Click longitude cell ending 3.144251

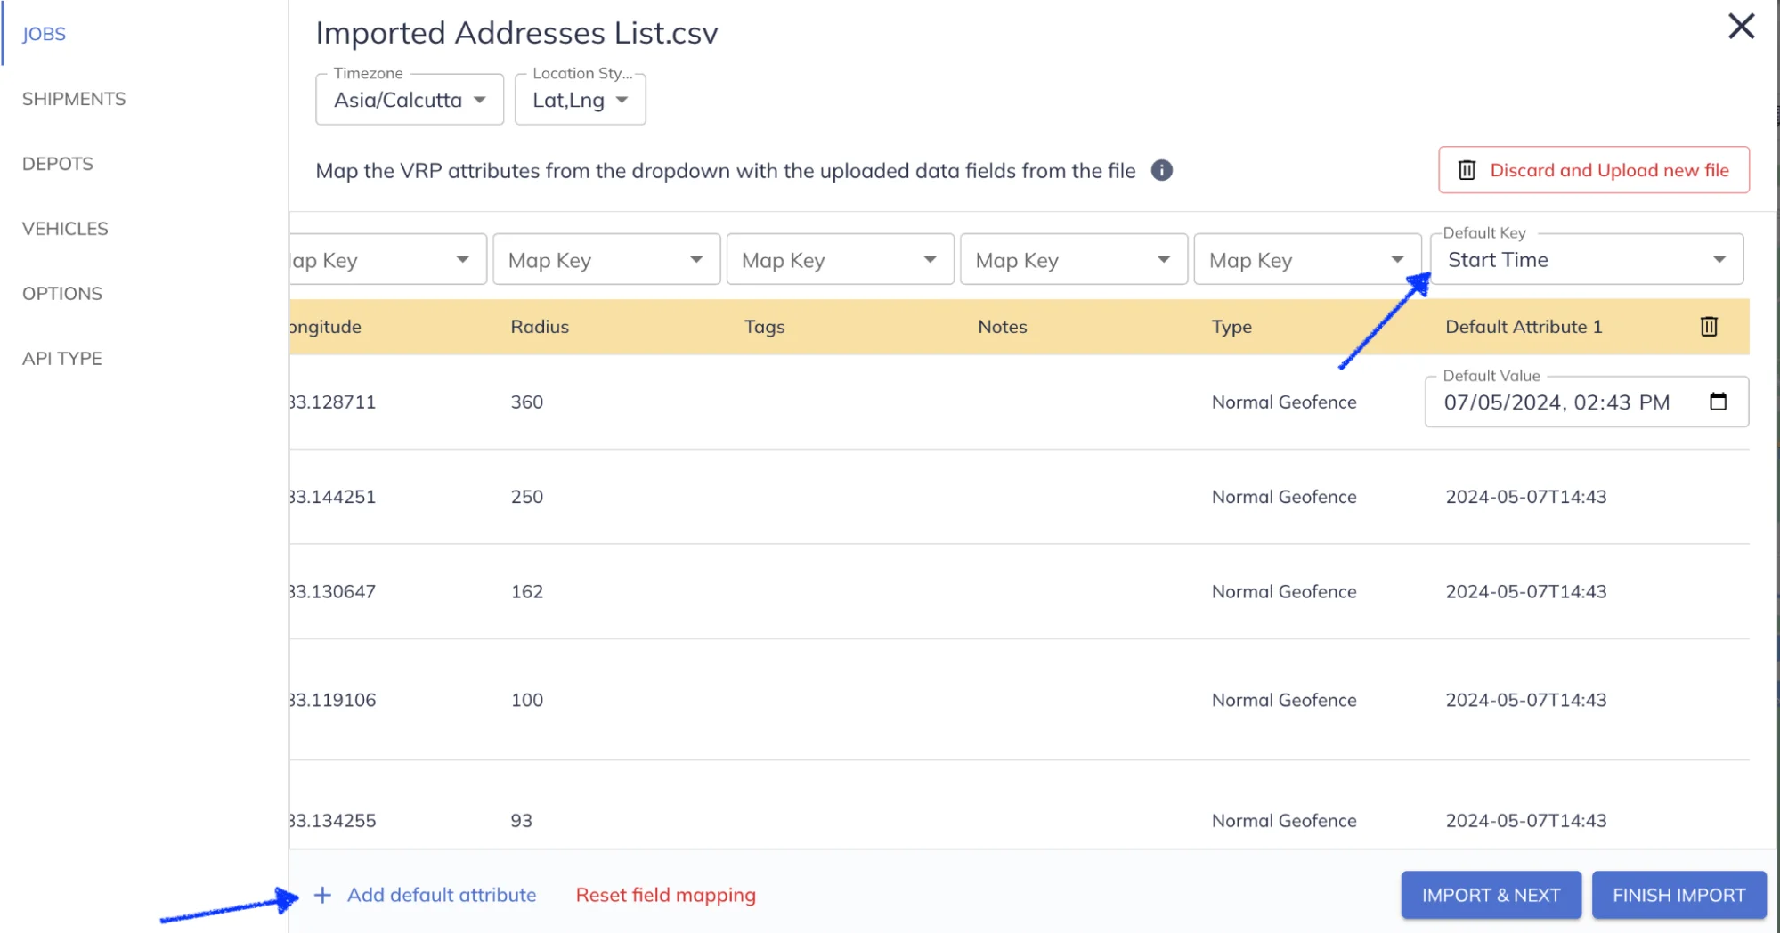[333, 497]
